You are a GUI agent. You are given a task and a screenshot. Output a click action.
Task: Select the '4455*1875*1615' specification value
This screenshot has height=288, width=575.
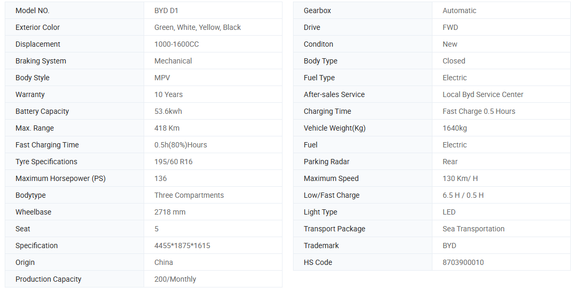coord(182,246)
